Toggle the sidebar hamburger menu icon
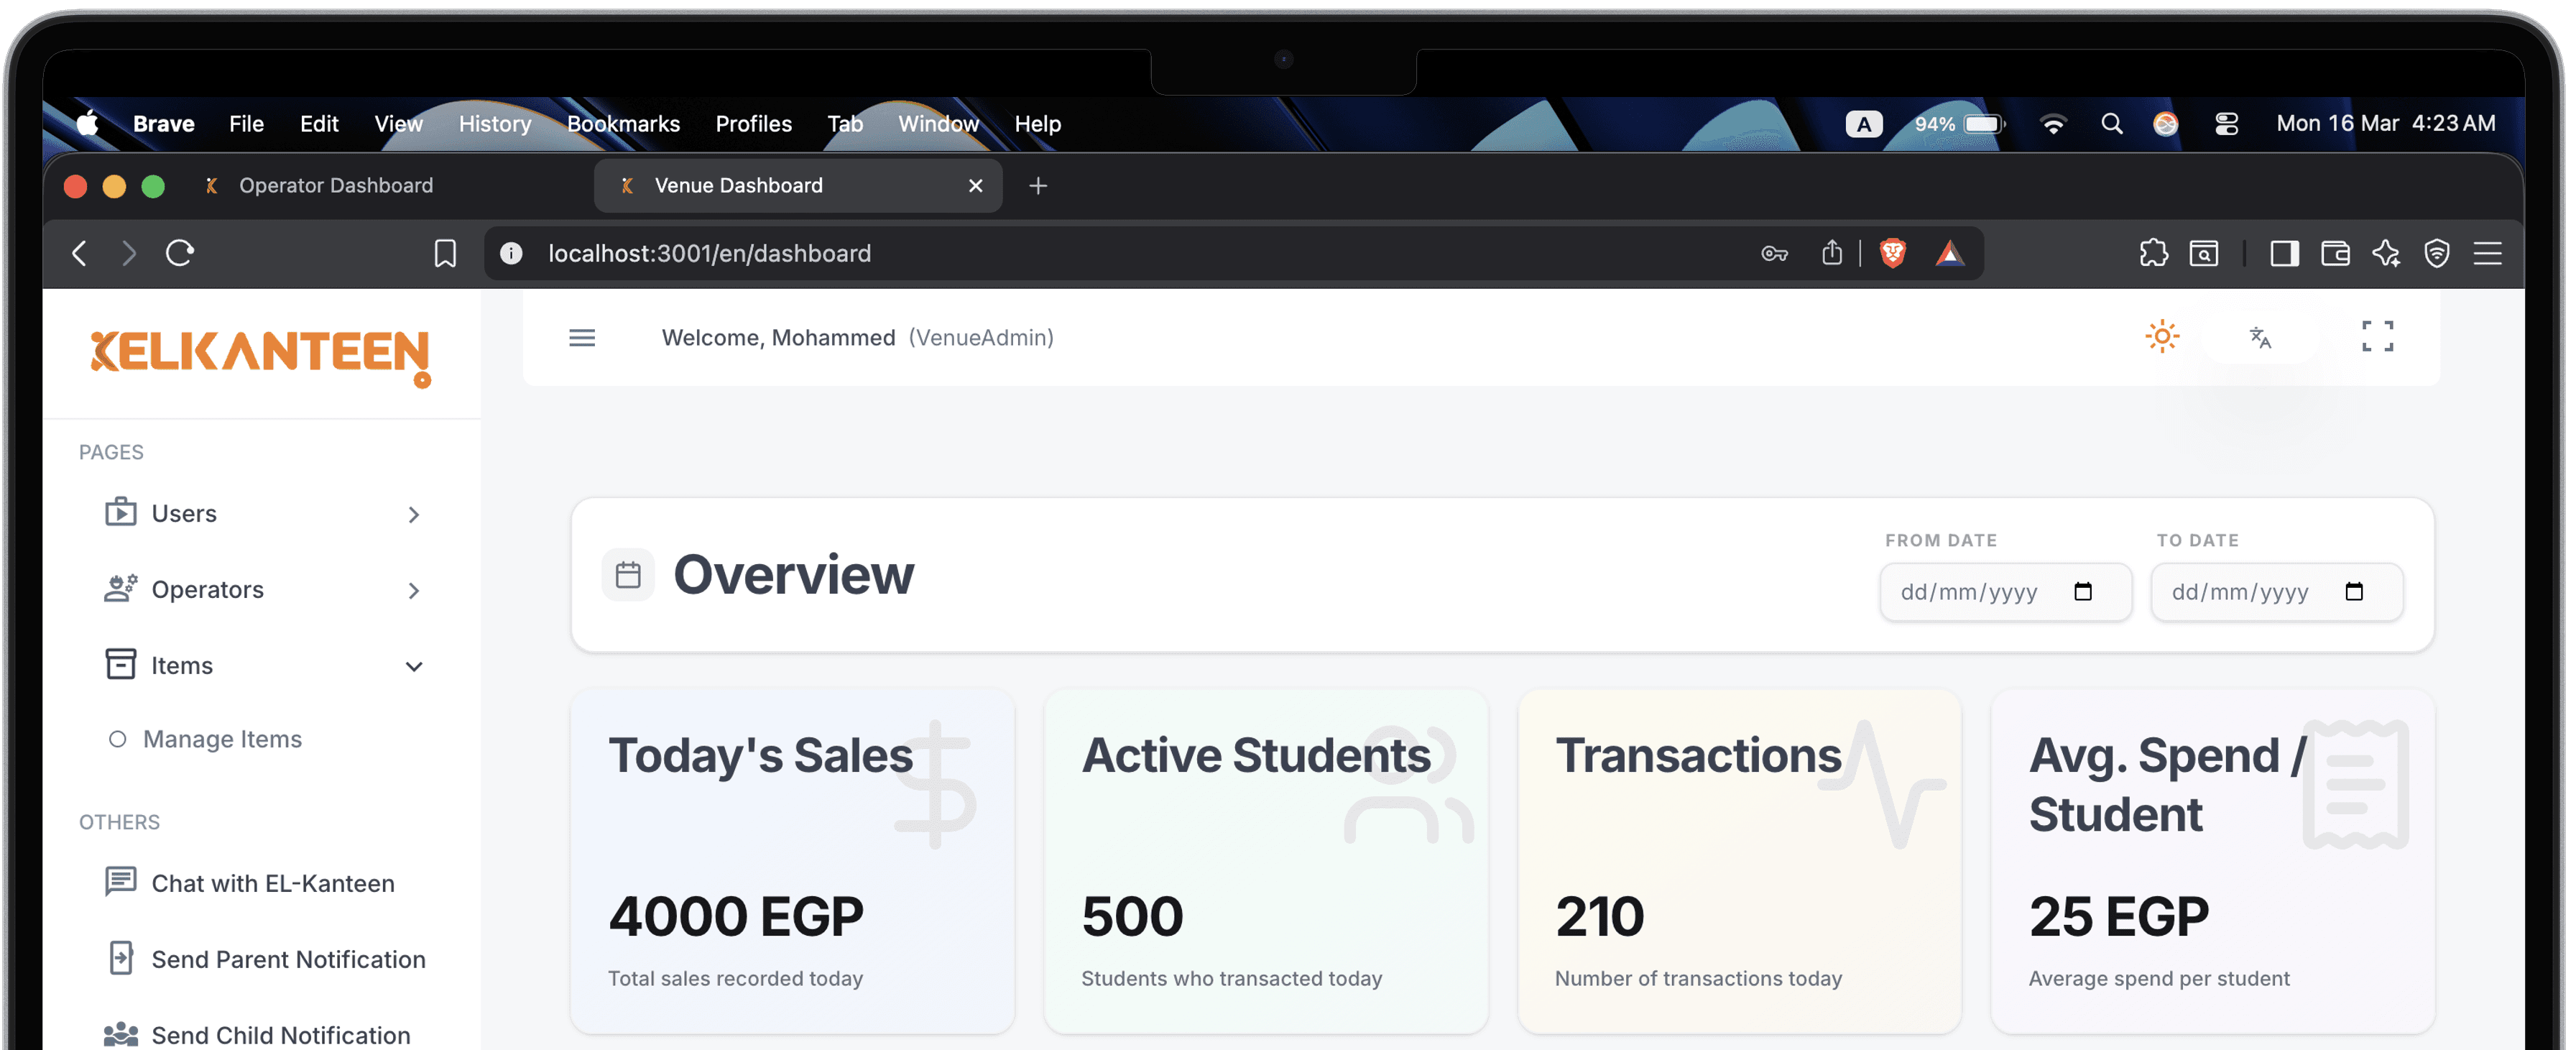The width and height of the screenshot is (2576, 1050). 582,338
